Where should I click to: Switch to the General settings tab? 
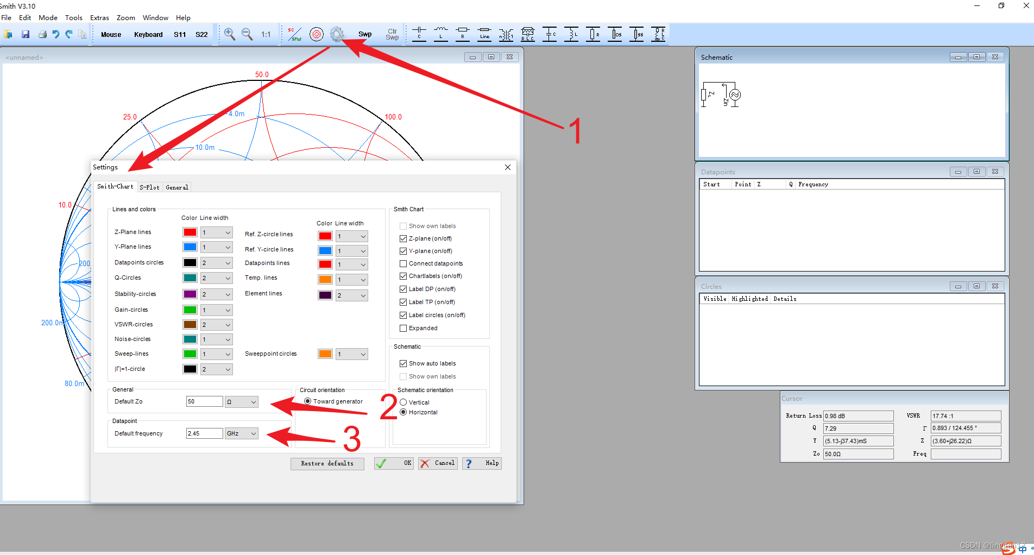click(177, 187)
